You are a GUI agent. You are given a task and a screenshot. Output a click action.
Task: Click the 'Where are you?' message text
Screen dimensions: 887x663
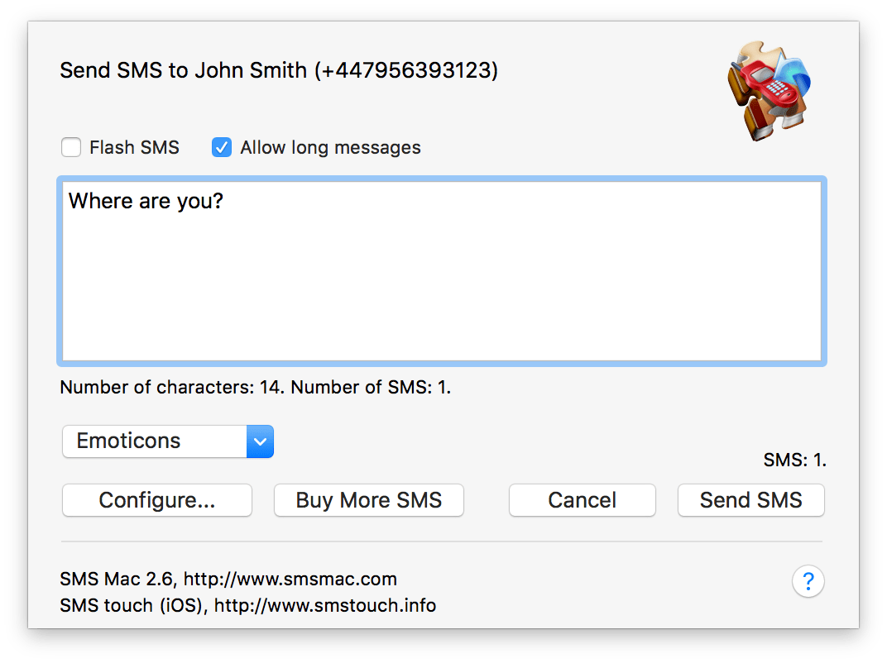click(x=146, y=201)
